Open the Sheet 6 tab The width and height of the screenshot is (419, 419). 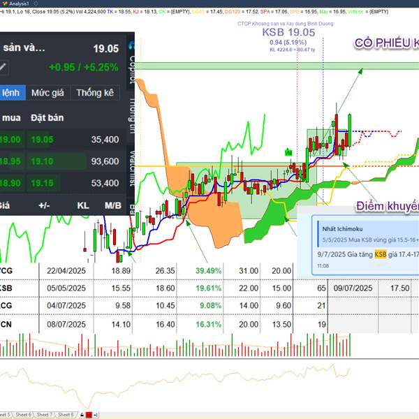point(23,414)
